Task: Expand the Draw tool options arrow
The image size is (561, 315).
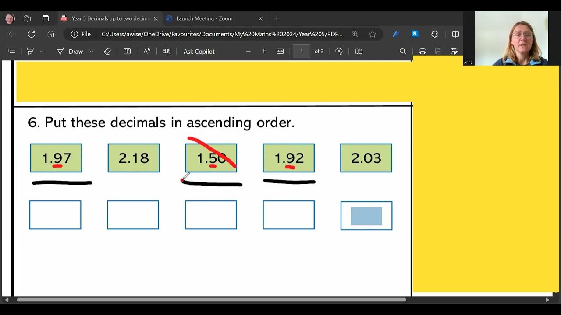Action: tap(91, 51)
